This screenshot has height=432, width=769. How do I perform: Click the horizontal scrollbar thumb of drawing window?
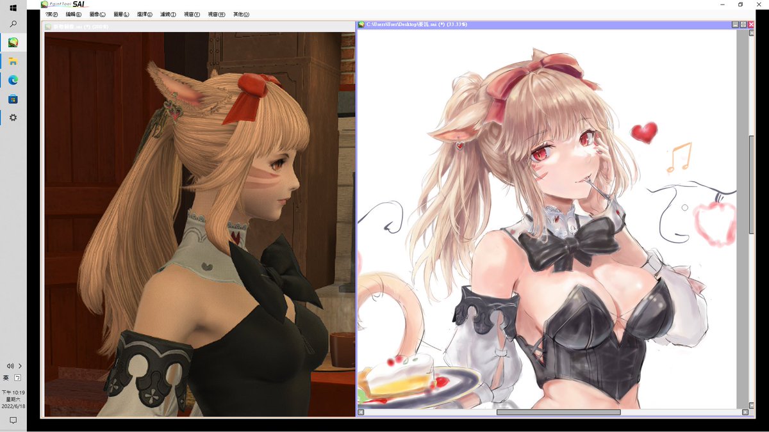pos(559,412)
